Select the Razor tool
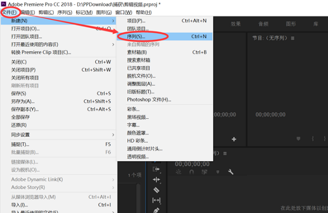The image size is (328, 213). pos(156,190)
